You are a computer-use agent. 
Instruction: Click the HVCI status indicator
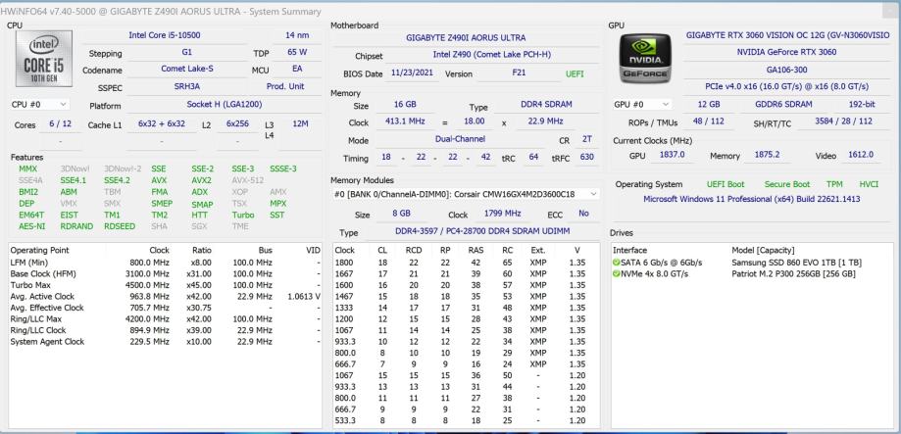870,184
